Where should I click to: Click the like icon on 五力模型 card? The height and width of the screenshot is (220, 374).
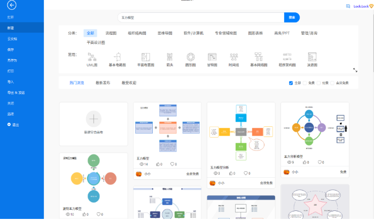158,164
